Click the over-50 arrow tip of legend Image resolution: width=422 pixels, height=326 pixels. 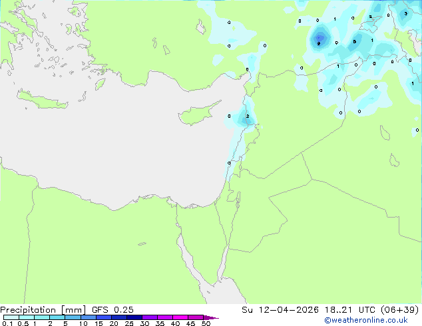pos(211,318)
